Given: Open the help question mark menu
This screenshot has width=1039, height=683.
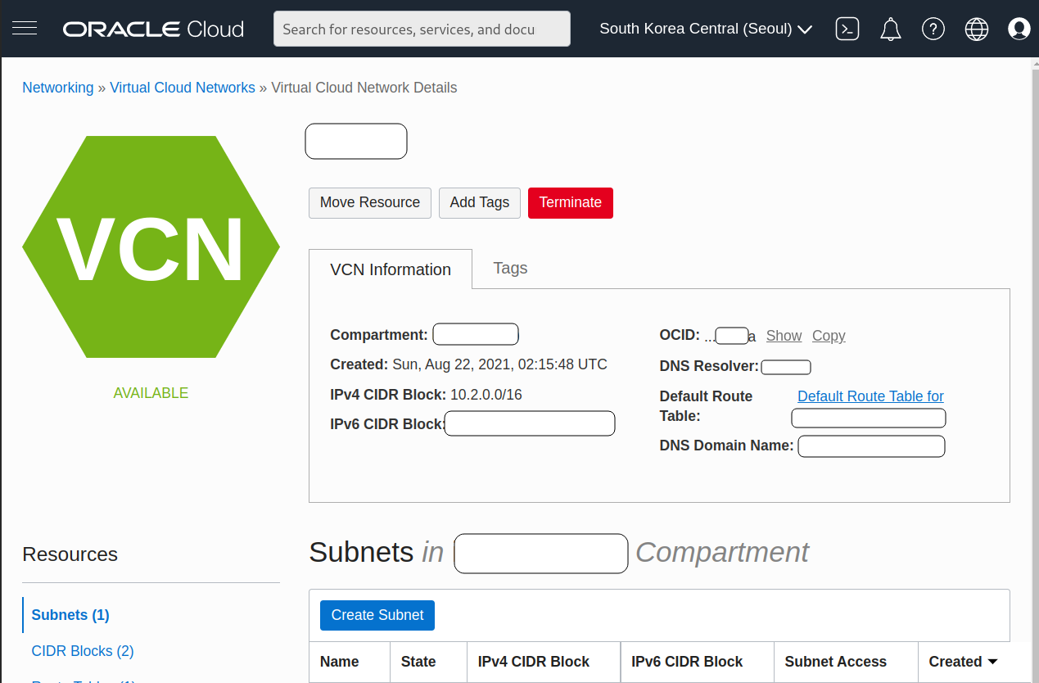Looking at the screenshot, I should pos(933,29).
